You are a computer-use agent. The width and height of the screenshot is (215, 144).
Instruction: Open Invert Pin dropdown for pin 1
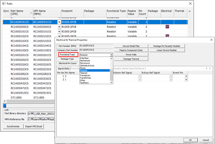[186, 80]
